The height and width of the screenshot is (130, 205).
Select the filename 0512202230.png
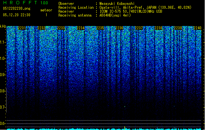(17, 9)
